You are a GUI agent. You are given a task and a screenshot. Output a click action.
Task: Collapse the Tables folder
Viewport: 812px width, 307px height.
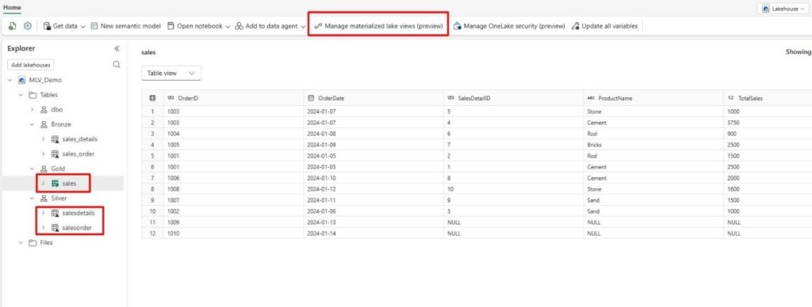(21, 95)
